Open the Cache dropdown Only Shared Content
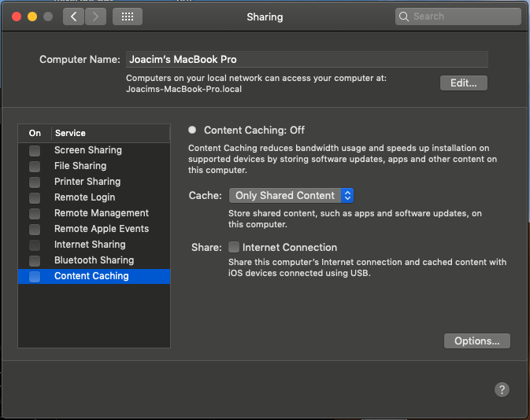 coord(291,196)
